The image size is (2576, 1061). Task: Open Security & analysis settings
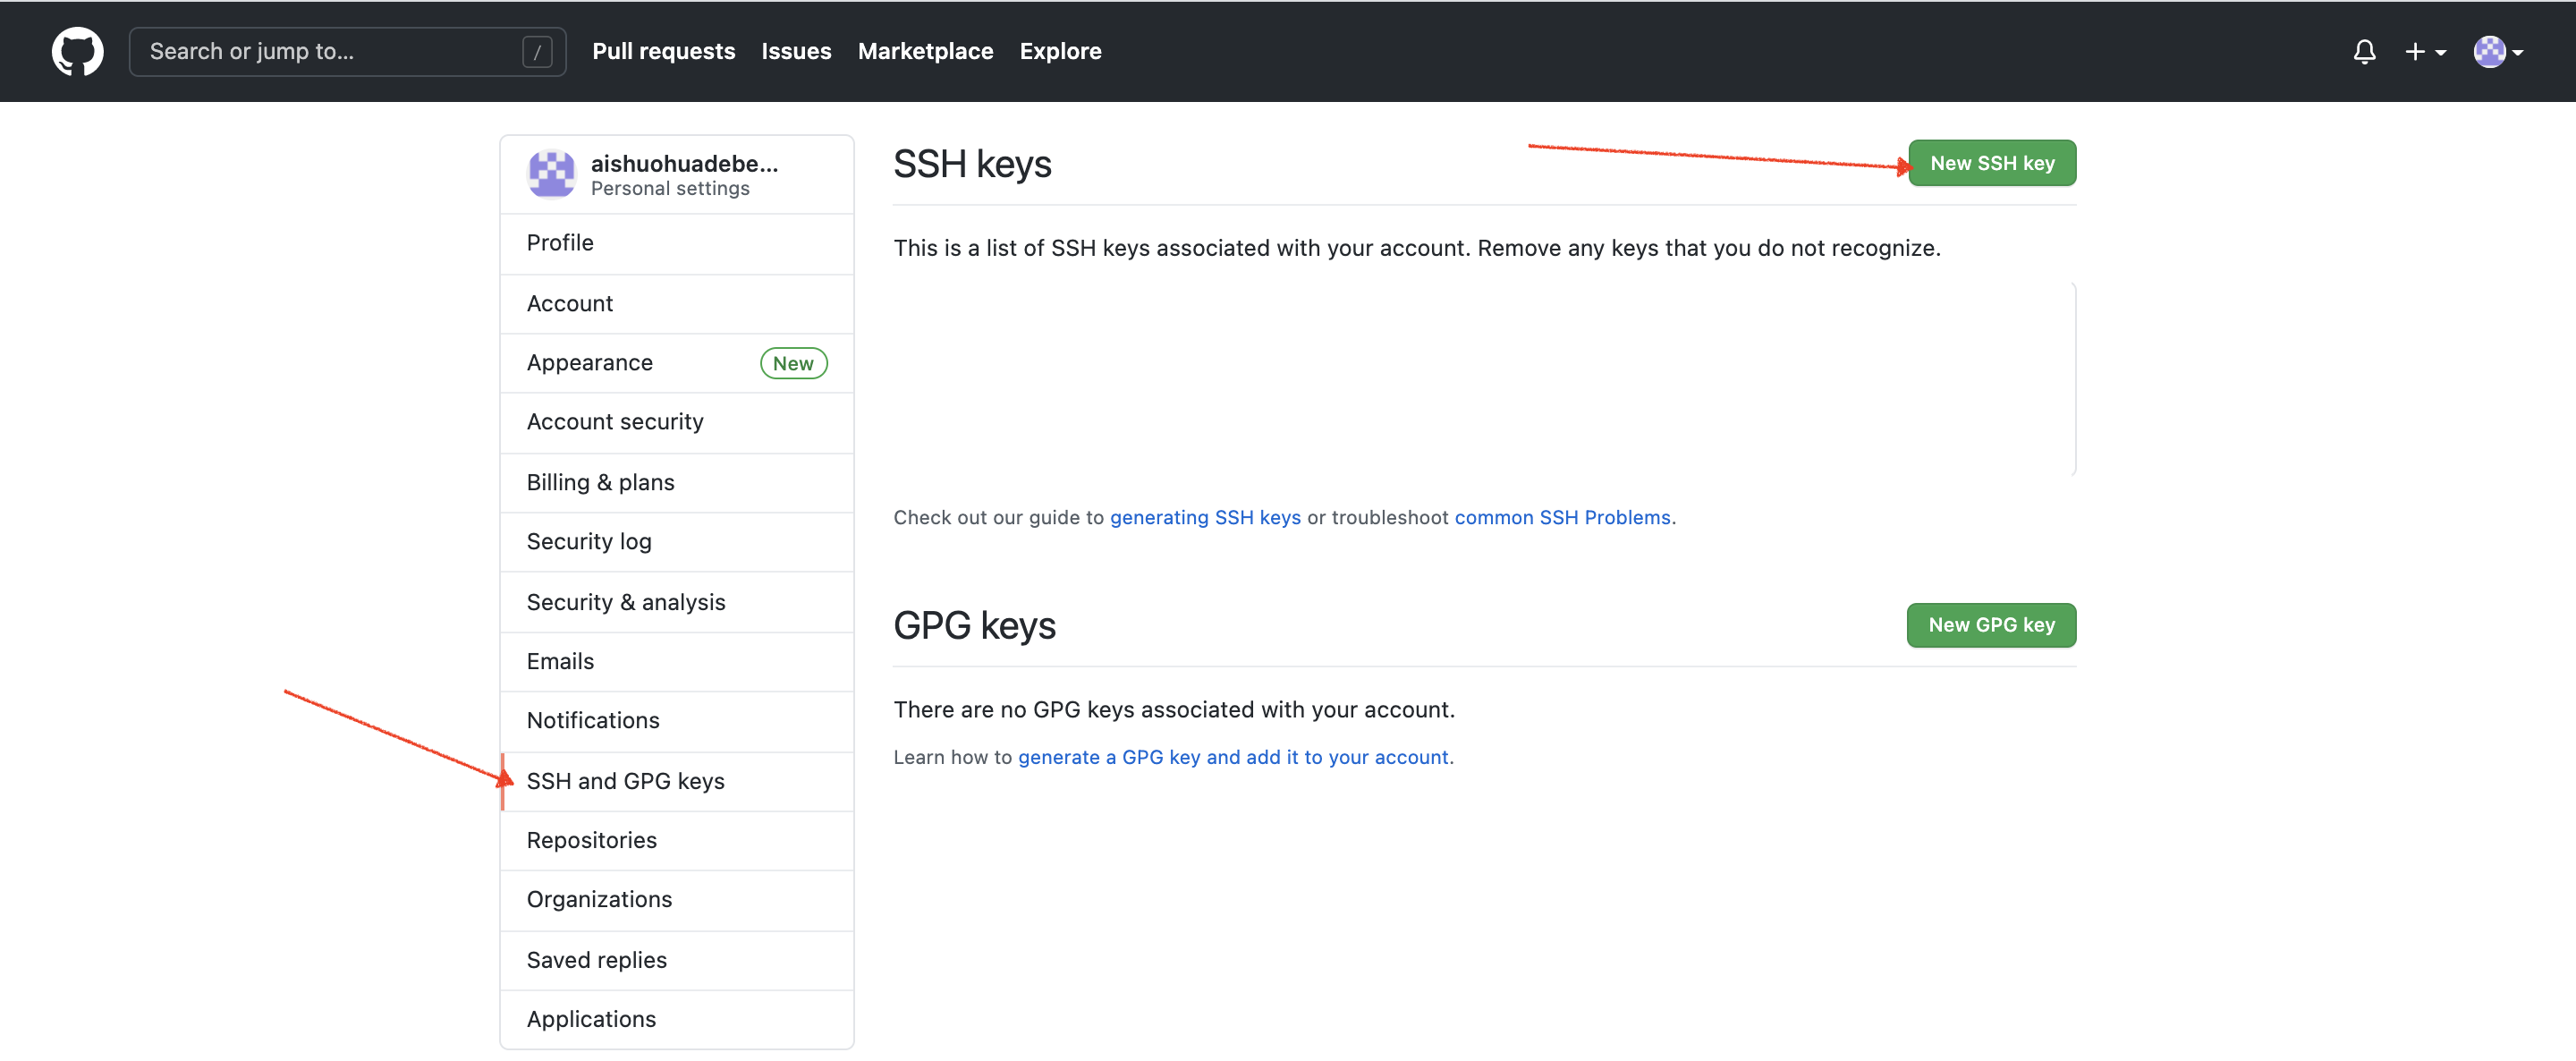pyautogui.click(x=677, y=602)
